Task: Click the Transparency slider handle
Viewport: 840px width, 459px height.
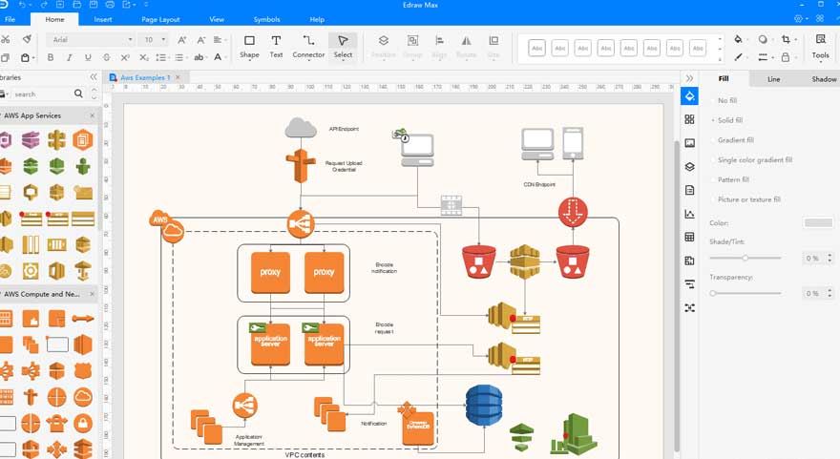Action: [713, 293]
